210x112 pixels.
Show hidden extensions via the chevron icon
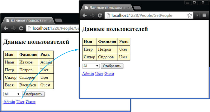pos(197,16)
